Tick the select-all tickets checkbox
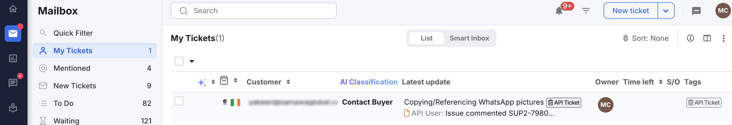This screenshot has height=125, width=732. pos(179,61)
